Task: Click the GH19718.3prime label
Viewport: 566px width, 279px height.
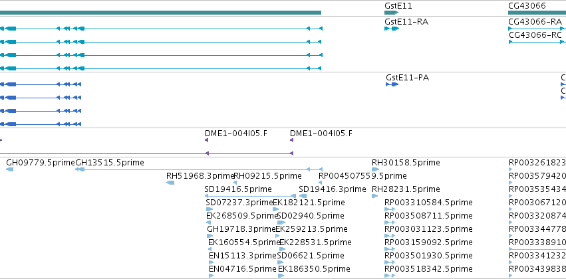Action: 241,229
